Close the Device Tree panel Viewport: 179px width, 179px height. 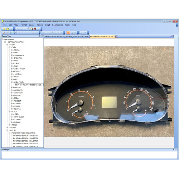(42, 36)
